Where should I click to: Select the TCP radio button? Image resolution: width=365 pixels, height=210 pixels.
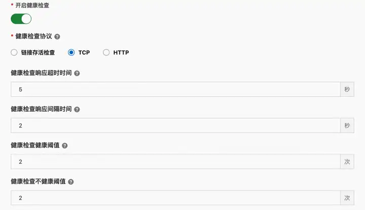[71, 52]
